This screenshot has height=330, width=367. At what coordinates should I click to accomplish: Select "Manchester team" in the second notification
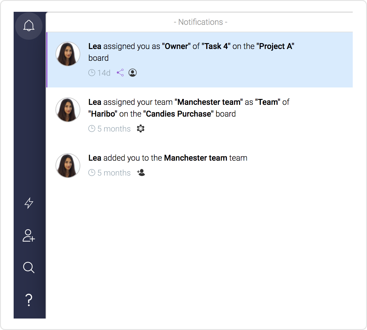(209, 102)
